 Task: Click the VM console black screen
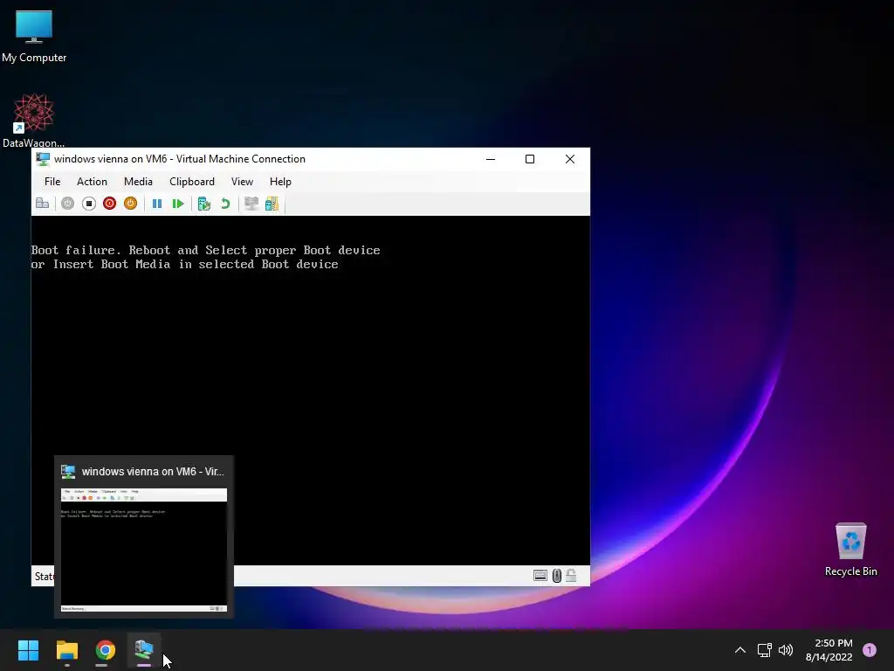pos(311,391)
